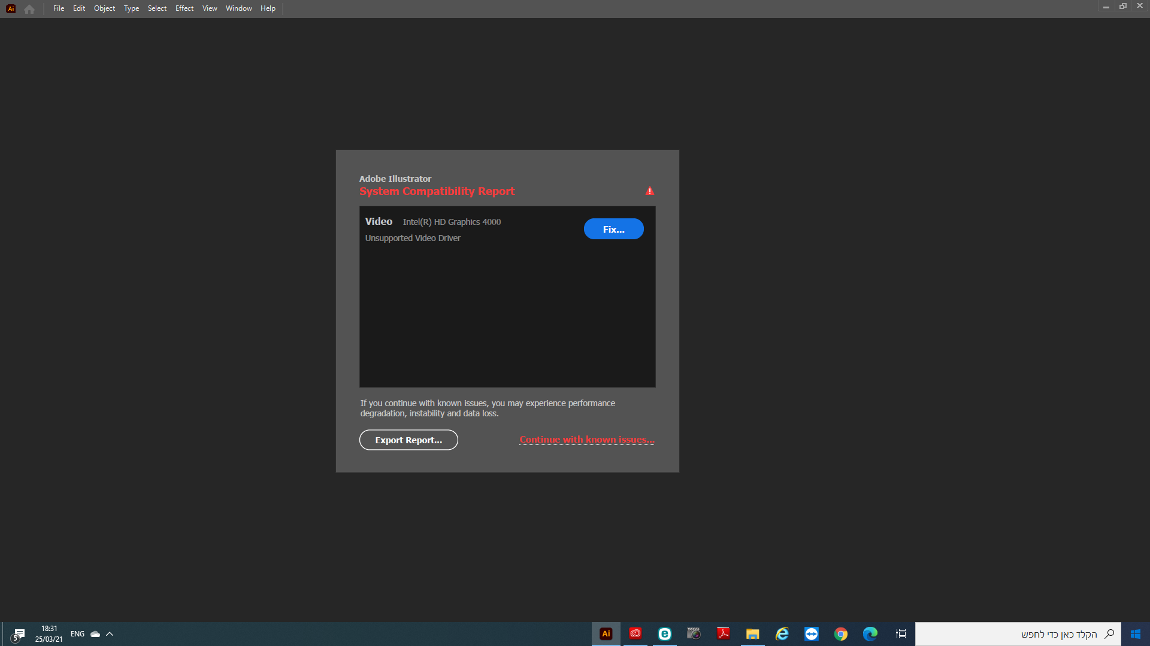Viewport: 1150px width, 646px height.
Task: Open the Type menu
Action: pos(131,8)
